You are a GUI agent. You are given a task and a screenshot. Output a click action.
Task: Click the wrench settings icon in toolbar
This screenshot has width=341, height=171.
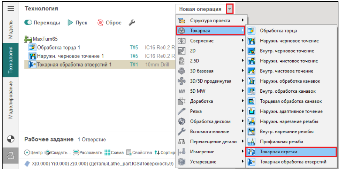(x=132, y=23)
